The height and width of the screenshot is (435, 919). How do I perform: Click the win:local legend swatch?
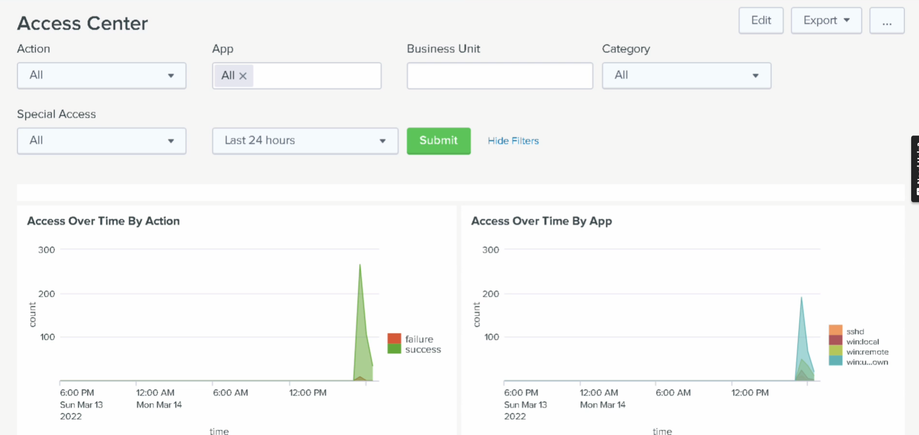[835, 340]
